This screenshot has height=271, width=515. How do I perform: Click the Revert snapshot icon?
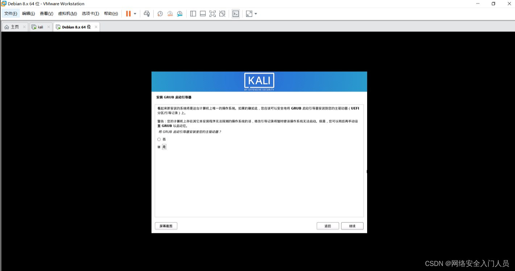pos(170,13)
